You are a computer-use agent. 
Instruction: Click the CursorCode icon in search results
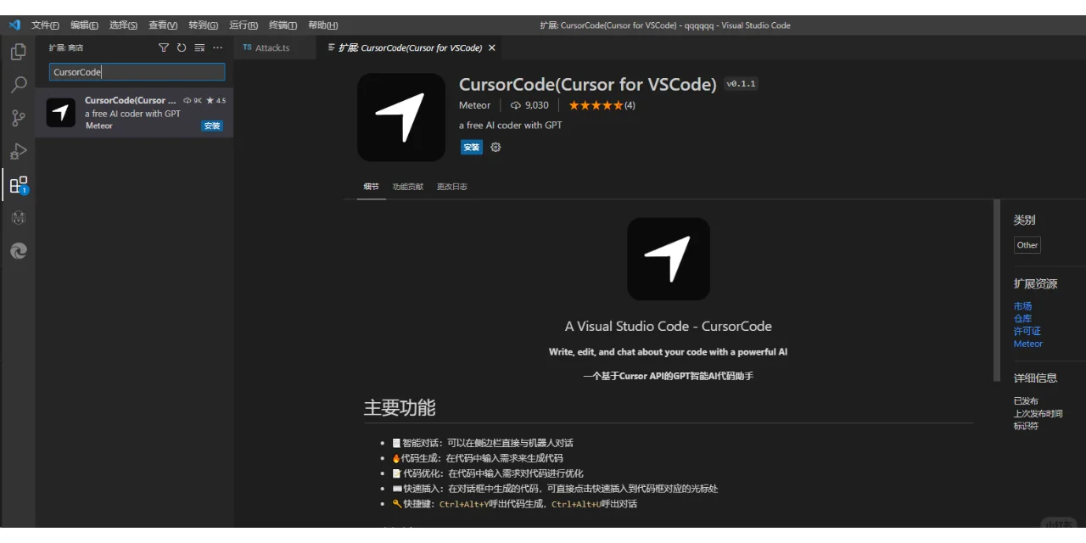(x=61, y=113)
